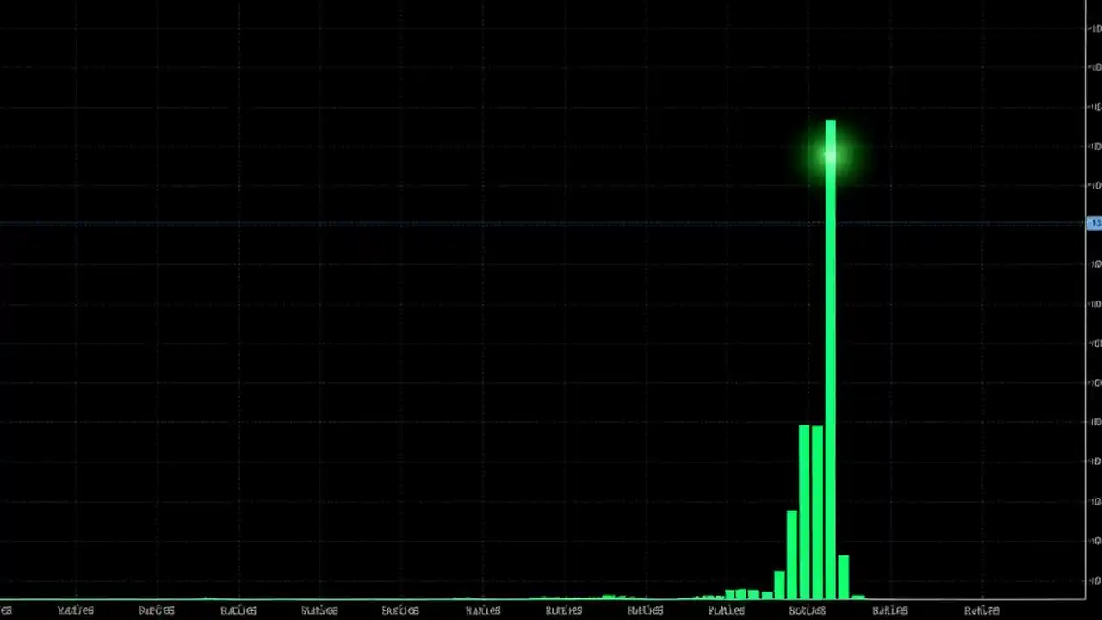This screenshot has height=620, width=1102.
Task: Expand the middle time label under the chart
Action: pos(564,611)
